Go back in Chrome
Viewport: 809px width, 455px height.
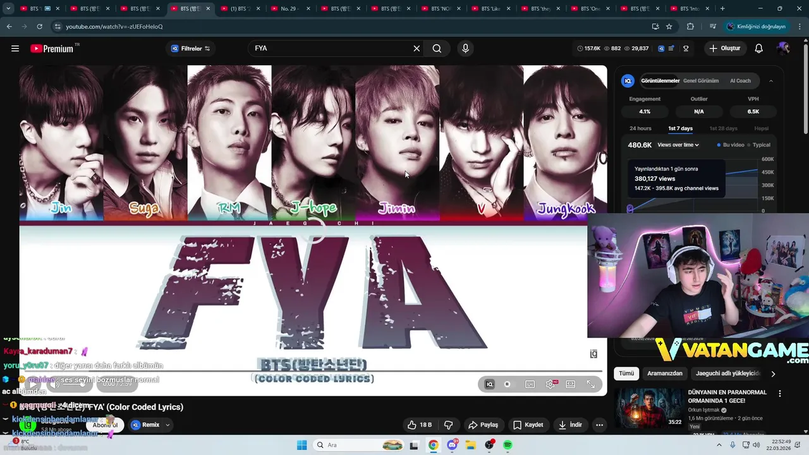(9, 27)
